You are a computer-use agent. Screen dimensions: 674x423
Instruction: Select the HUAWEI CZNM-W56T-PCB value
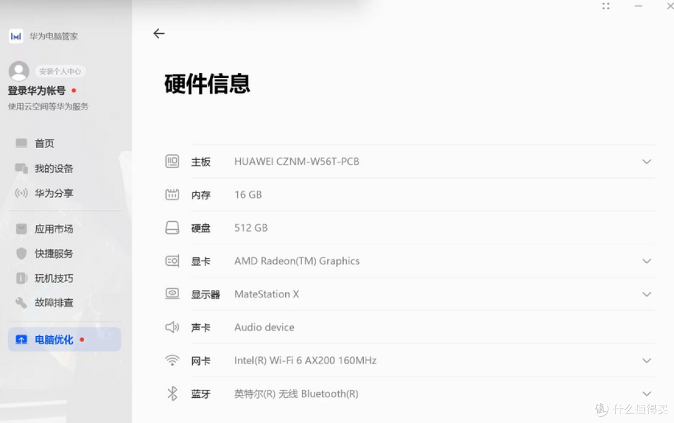296,161
